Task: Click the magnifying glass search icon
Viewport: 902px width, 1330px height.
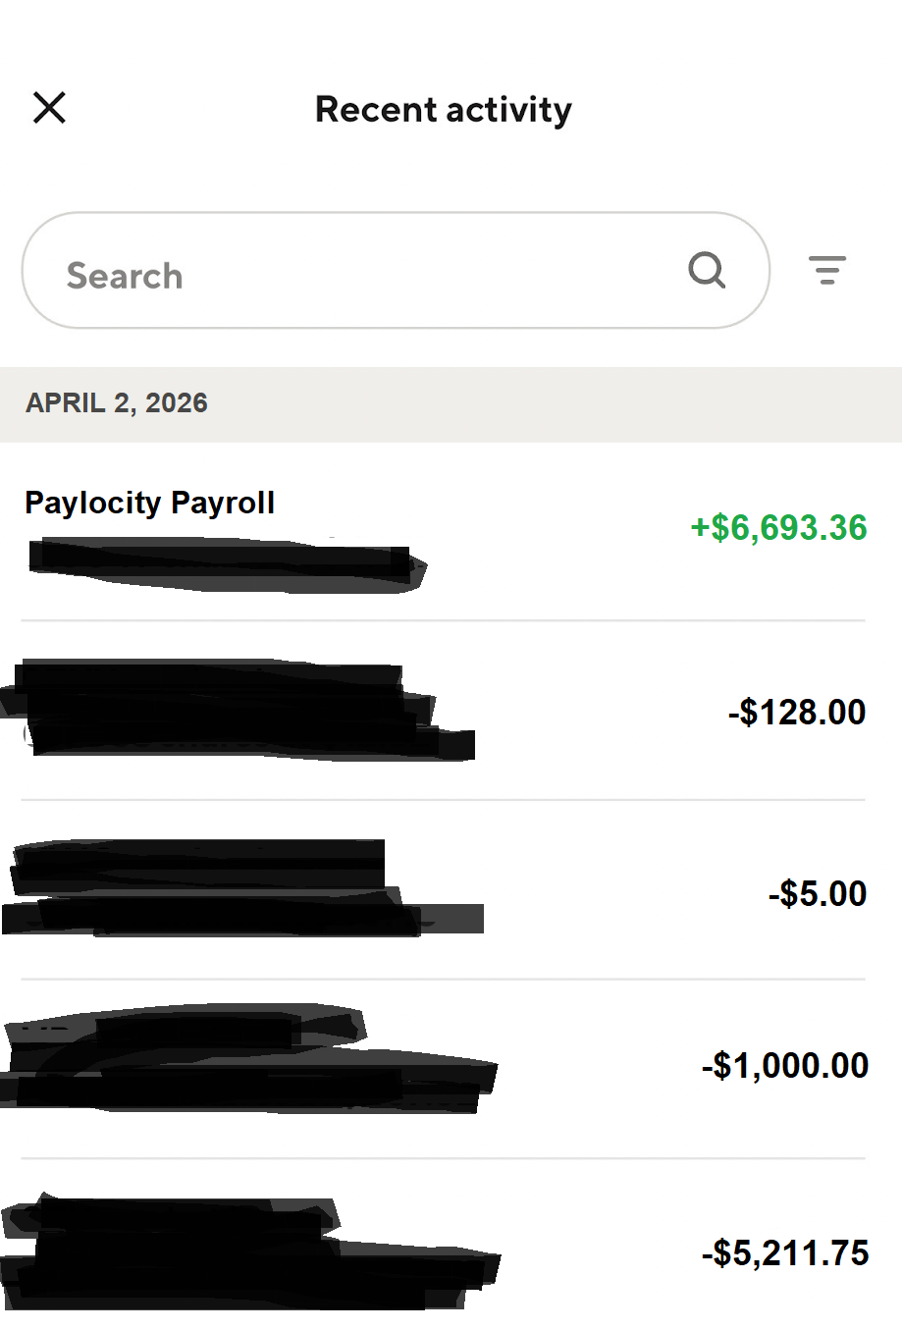Action: [706, 270]
